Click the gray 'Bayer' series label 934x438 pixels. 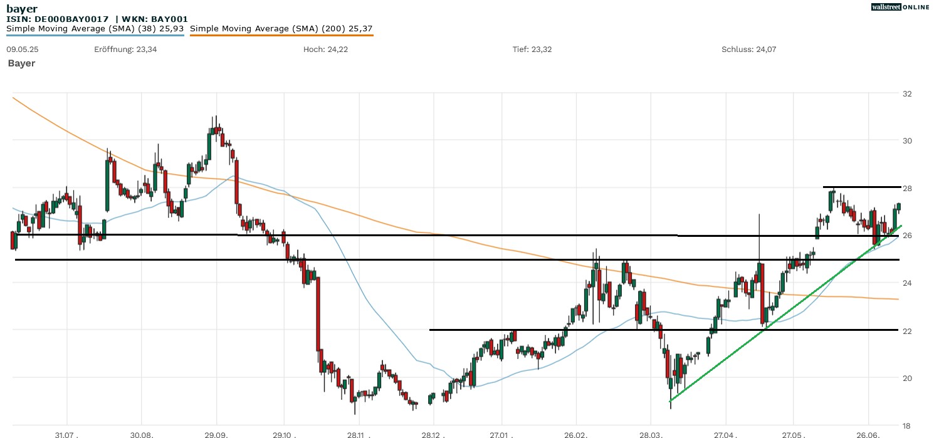[22, 63]
